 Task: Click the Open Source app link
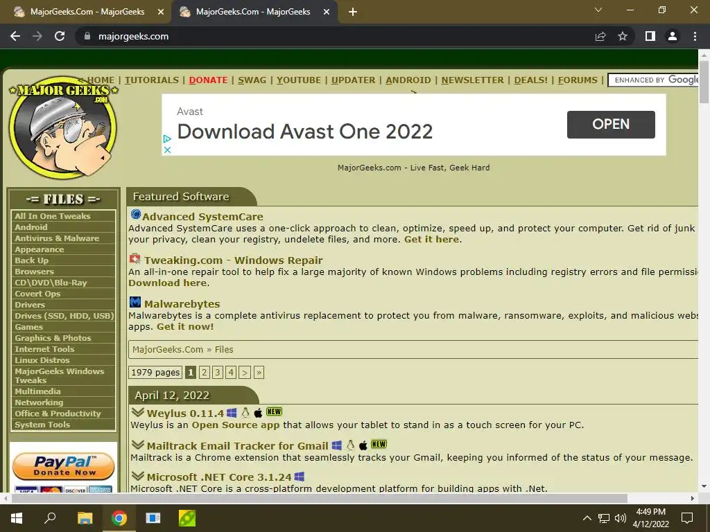236,425
